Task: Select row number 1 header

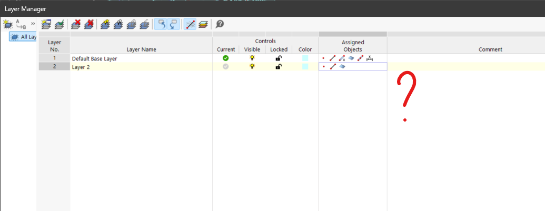Action: pos(54,58)
